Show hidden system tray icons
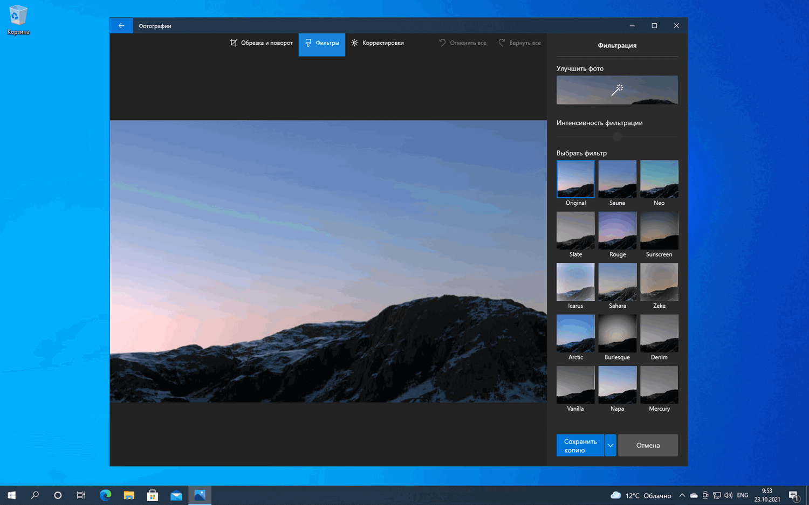 tap(682, 495)
